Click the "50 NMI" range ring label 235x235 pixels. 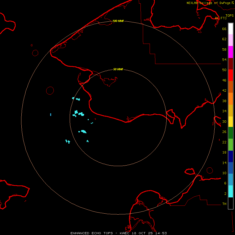point(118,69)
